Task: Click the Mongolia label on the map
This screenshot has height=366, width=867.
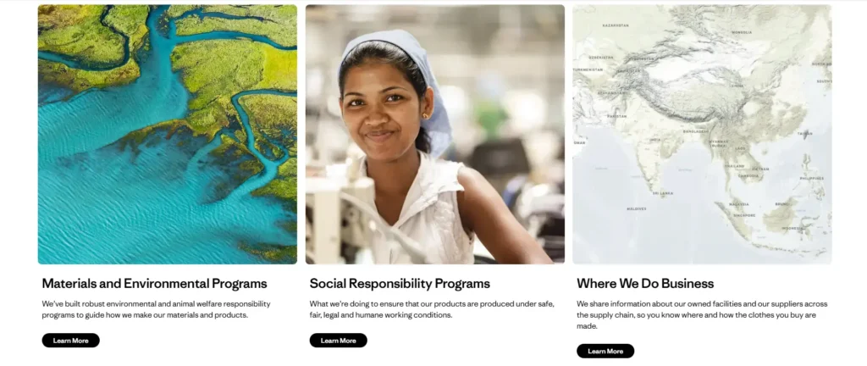Action: click(x=741, y=32)
